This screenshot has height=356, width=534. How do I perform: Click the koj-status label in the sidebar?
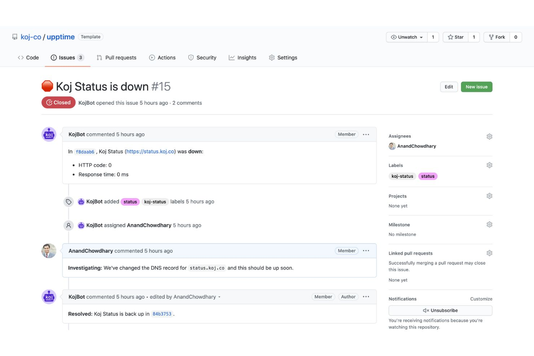[x=402, y=176]
